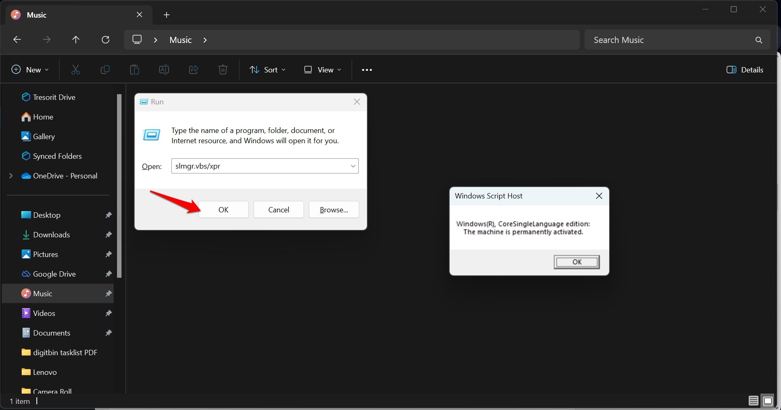This screenshot has height=410, width=781.
Task: Unpin Google Drive from quick access
Action: [x=108, y=274]
